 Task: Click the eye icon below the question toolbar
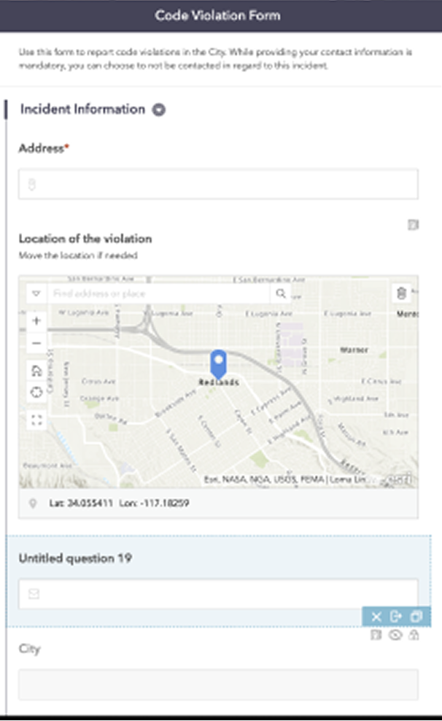point(395,635)
